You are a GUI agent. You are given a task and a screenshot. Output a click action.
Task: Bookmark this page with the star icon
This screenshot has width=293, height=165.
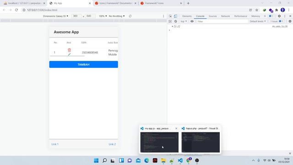pyautogui.click(x=257, y=10)
